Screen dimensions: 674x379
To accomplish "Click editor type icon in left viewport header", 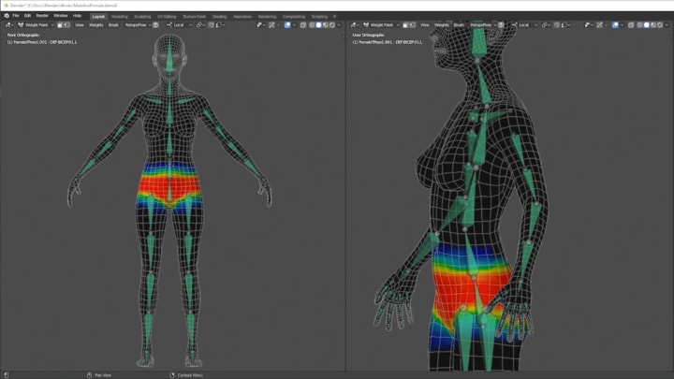I will click(8, 25).
